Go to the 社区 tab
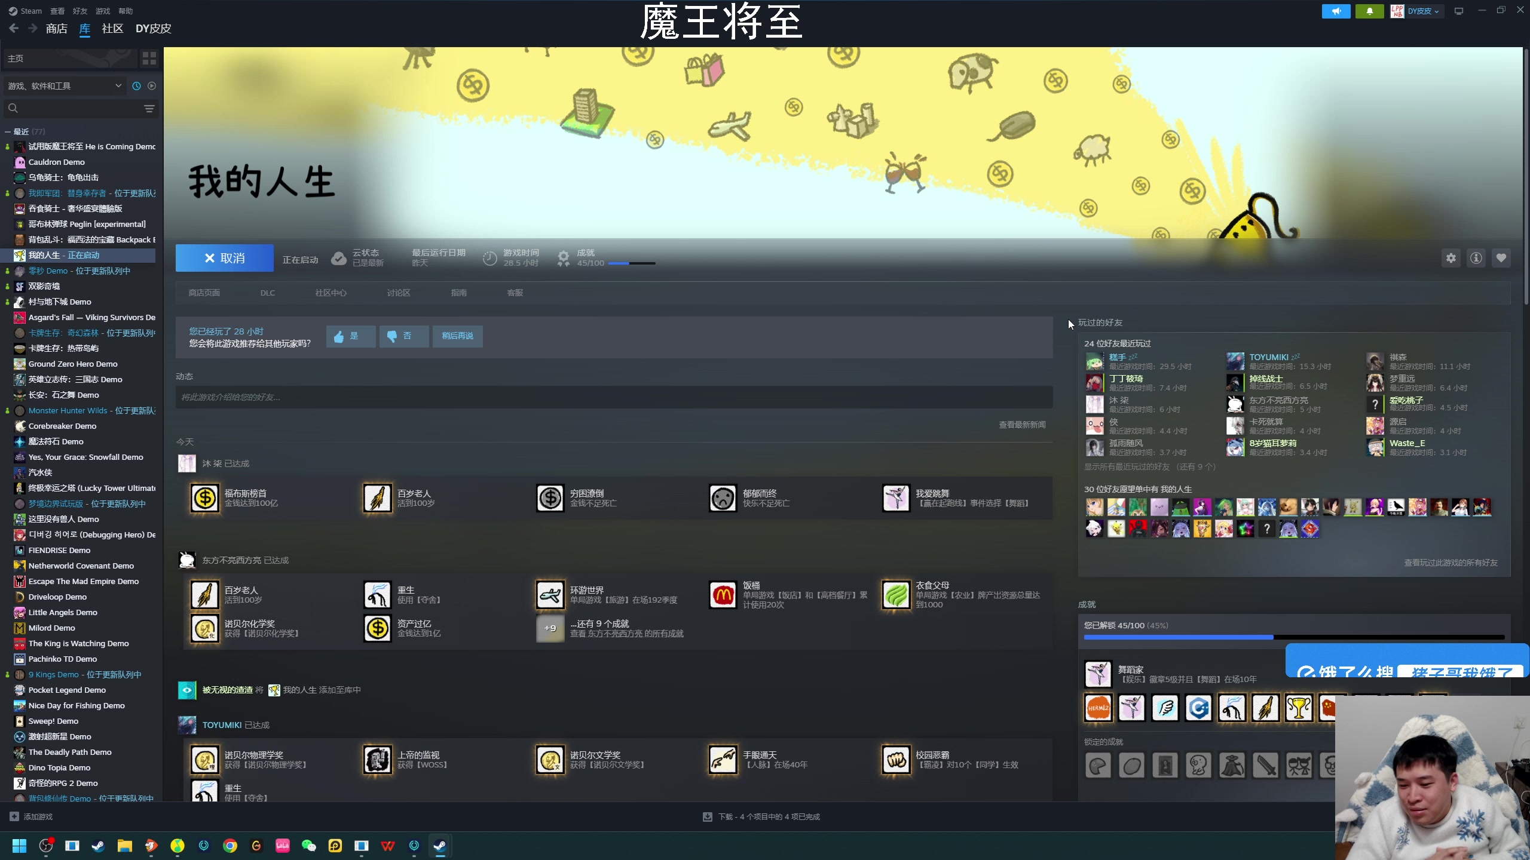 112,29
